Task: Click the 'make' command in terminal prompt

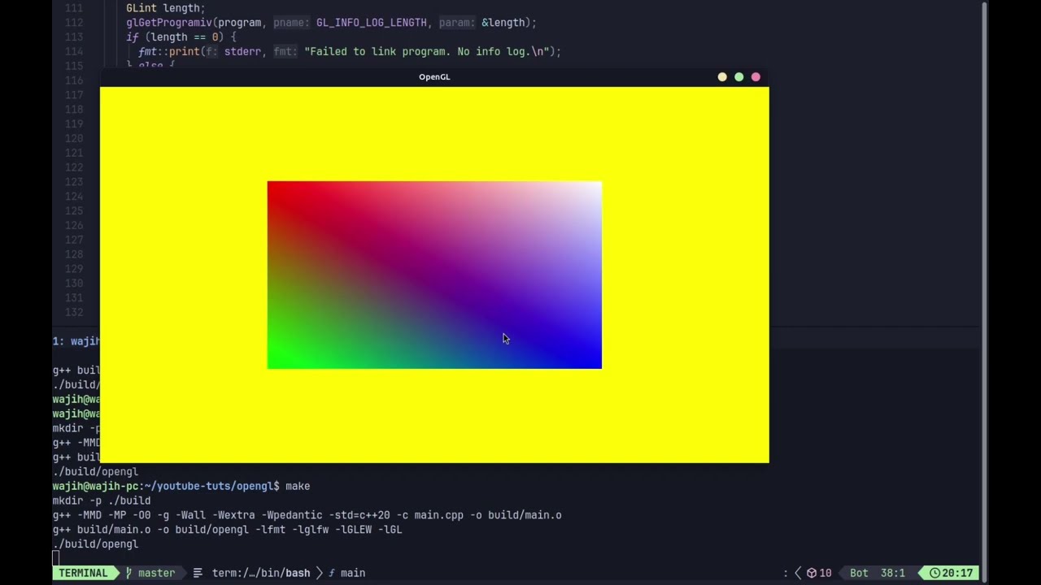Action: point(298,486)
